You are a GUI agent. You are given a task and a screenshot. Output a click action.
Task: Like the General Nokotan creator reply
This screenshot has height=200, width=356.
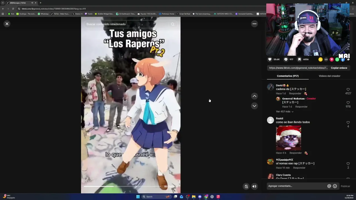pos(348,102)
